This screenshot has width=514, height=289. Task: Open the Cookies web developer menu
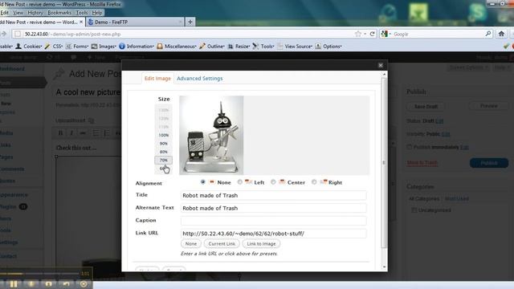pos(29,47)
